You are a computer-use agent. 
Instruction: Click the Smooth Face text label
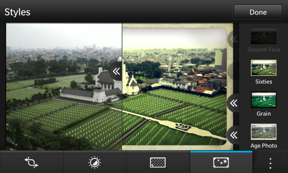(263, 50)
